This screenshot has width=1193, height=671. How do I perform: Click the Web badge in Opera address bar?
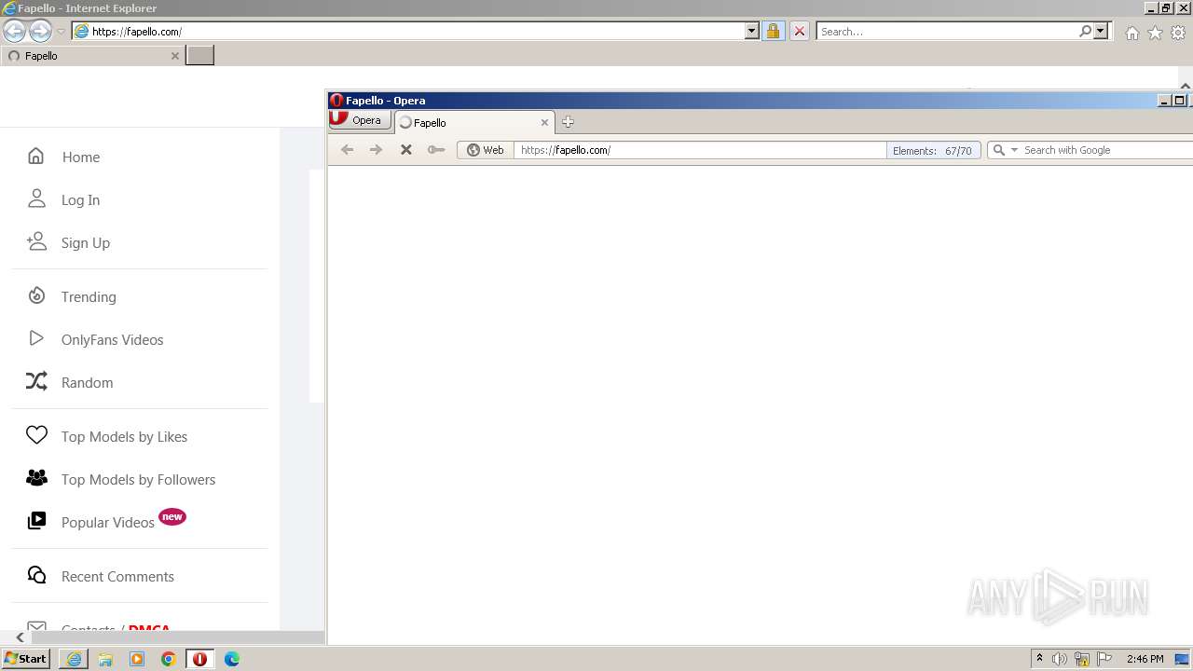tap(486, 150)
